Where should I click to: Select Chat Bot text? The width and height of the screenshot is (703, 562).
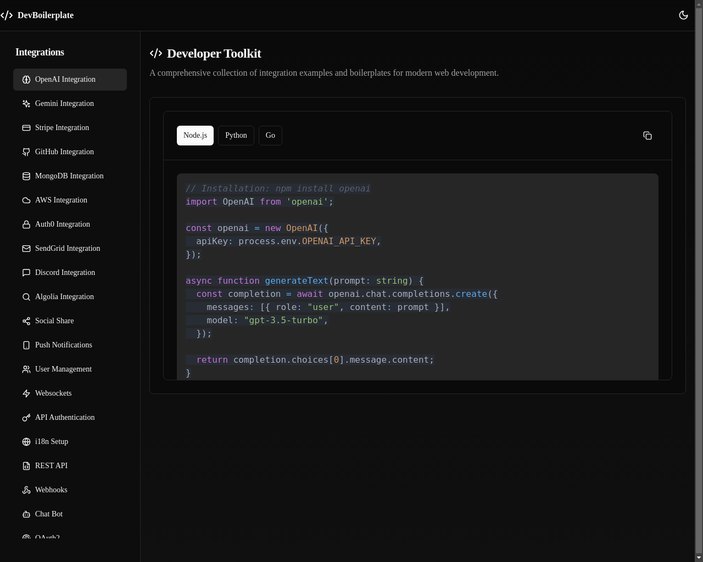[49, 514]
